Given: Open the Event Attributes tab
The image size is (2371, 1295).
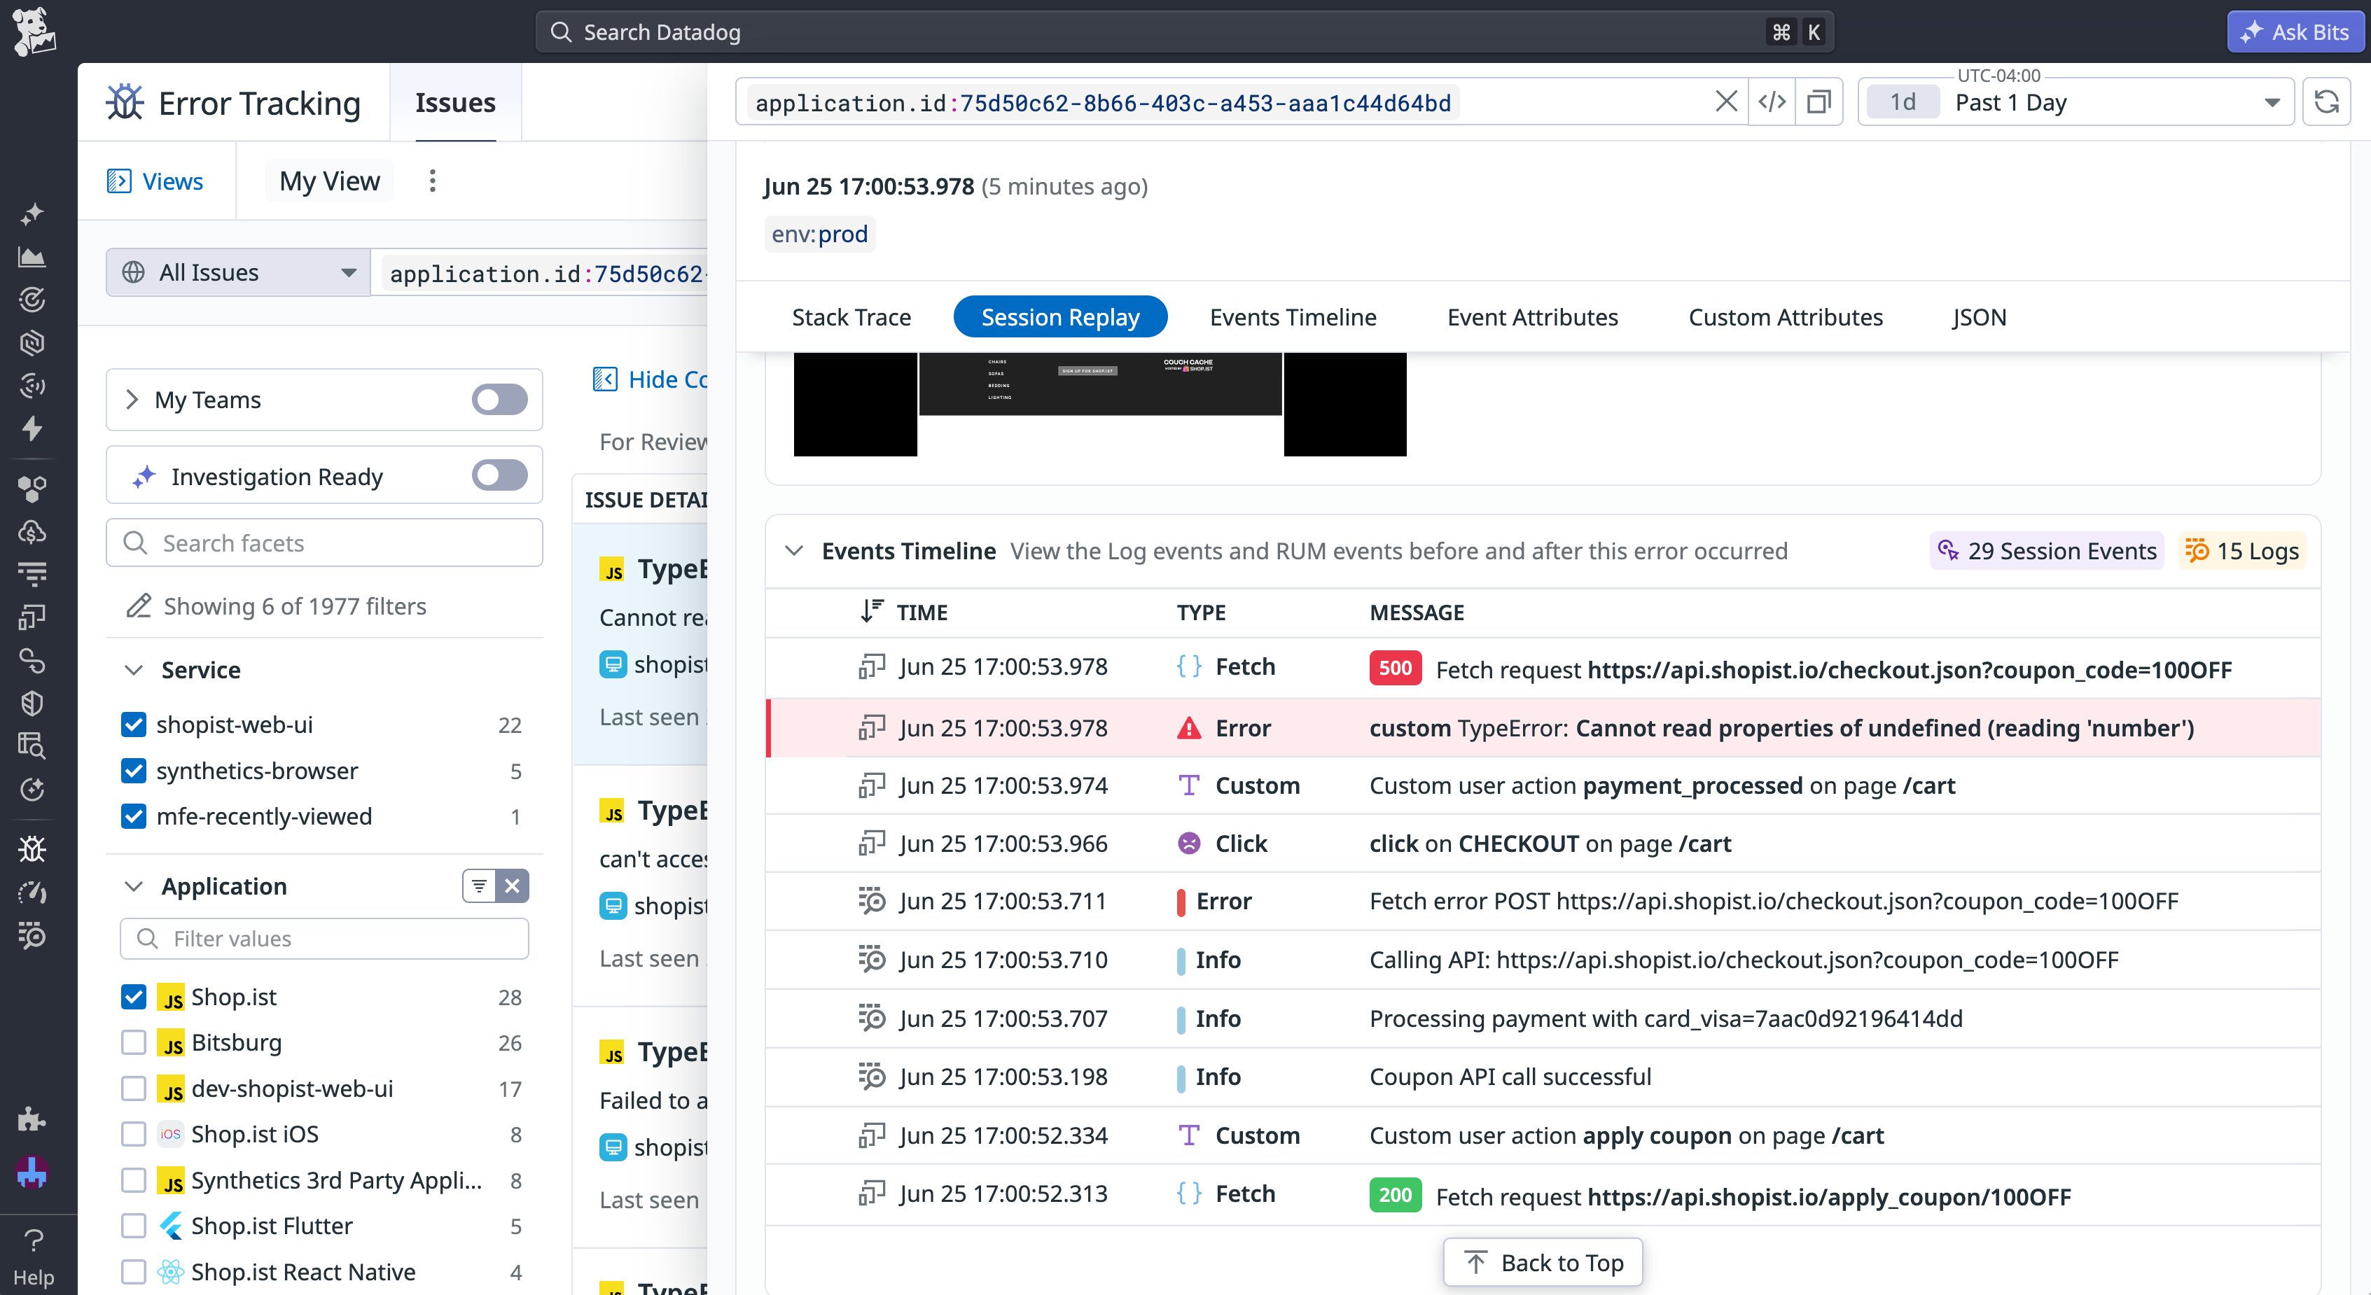Looking at the screenshot, I should point(1533,316).
